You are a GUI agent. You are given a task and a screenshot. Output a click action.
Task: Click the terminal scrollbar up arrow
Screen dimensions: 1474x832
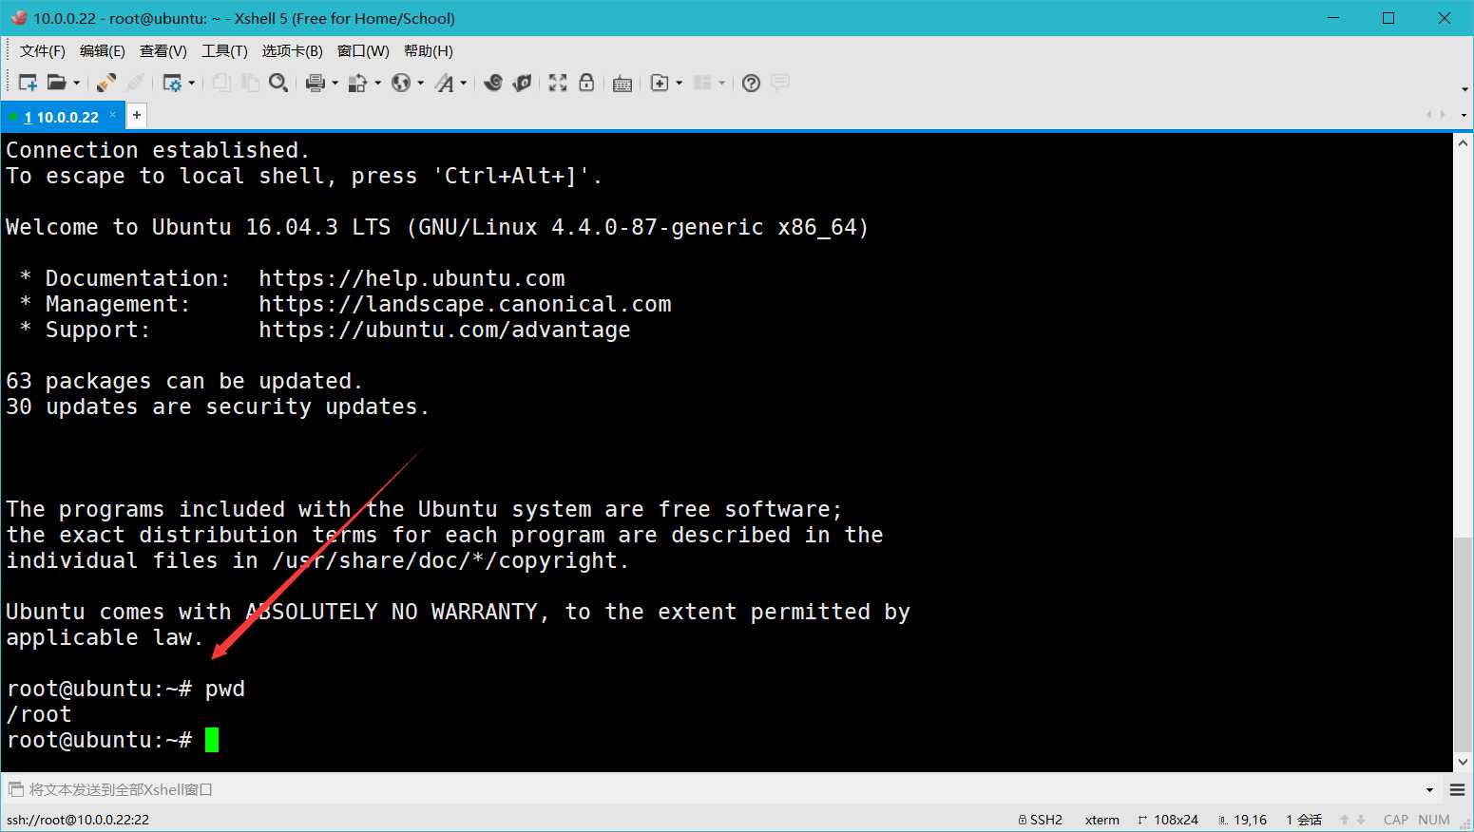(x=1463, y=143)
